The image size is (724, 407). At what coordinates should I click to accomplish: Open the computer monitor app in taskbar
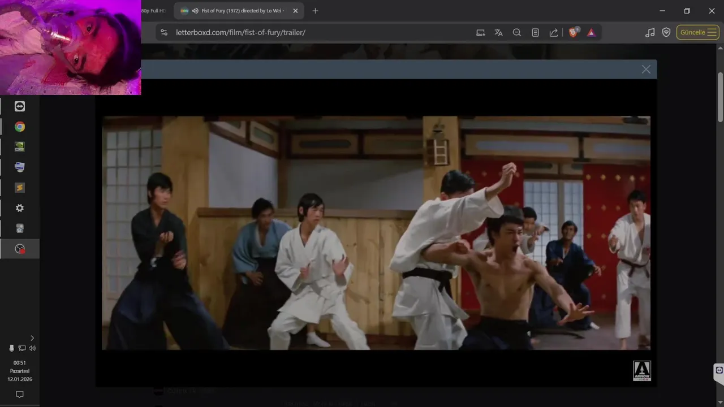20,167
